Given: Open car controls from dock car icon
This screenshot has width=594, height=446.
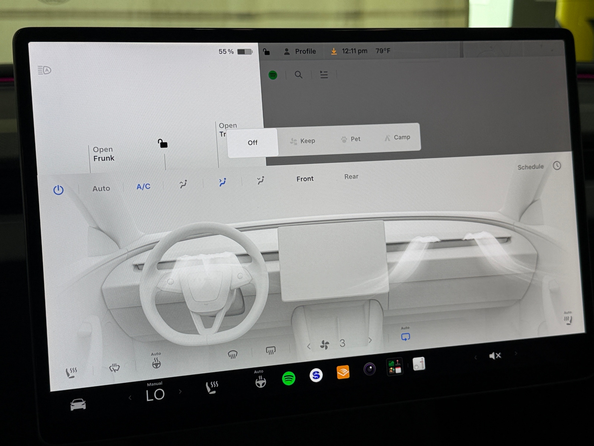Looking at the screenshot, I should [78, 404].
